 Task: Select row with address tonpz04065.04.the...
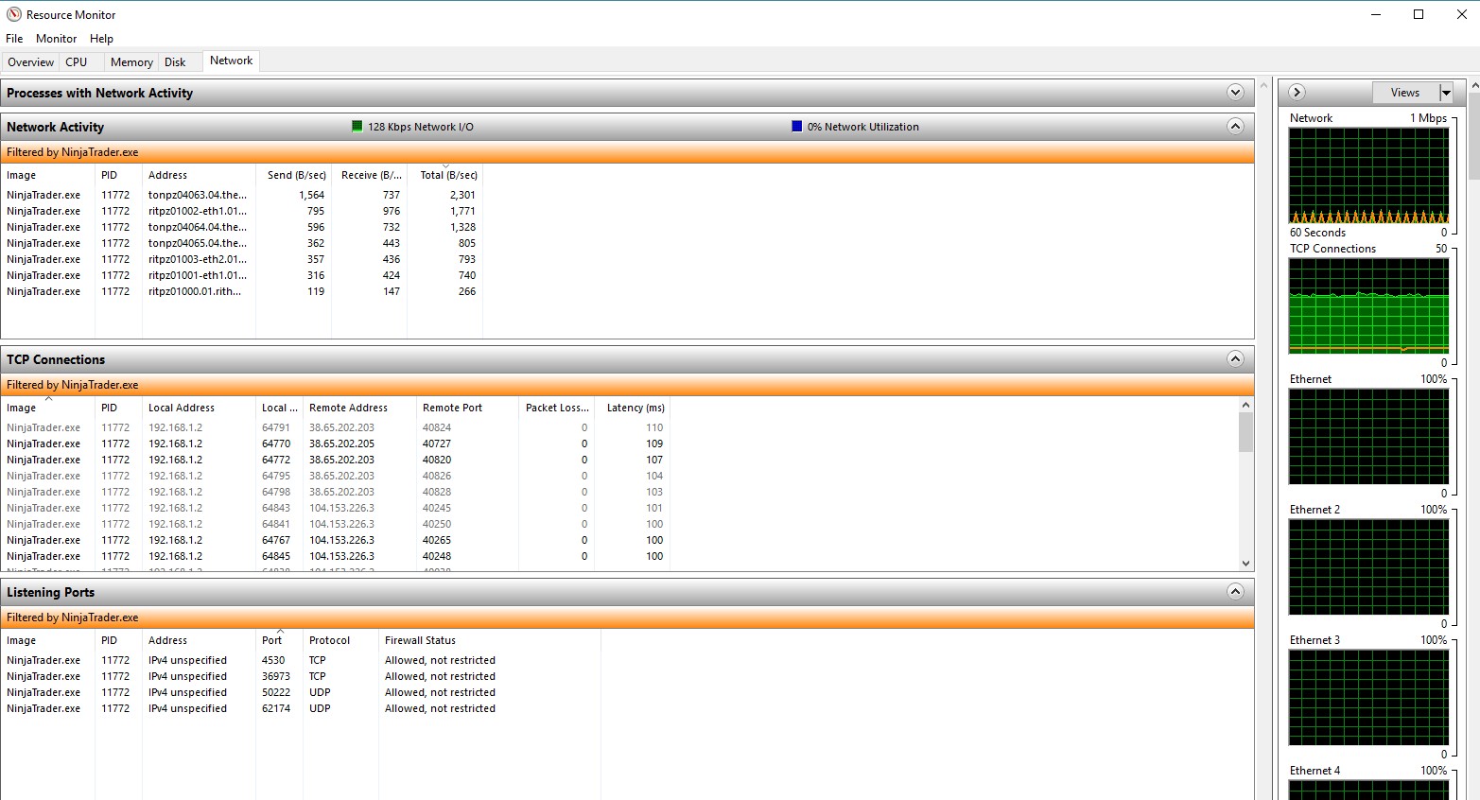point(242,243)
